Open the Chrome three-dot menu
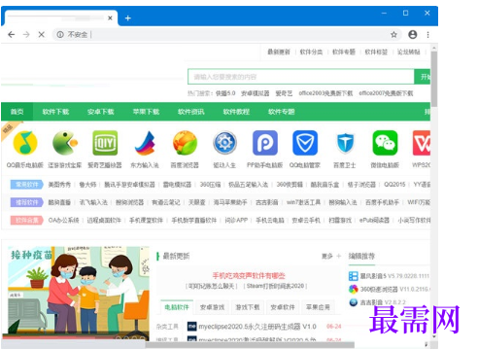The image size is (478, 350). pos(427,34)
